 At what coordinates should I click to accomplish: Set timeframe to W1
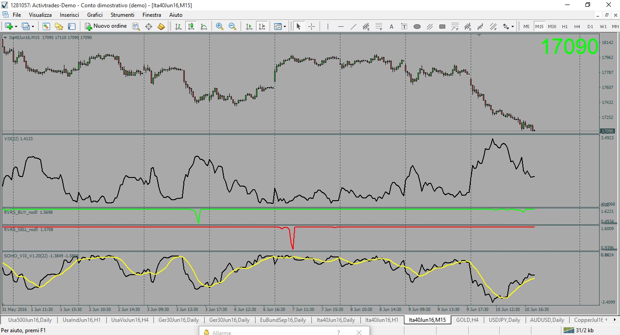pos(603,26)
